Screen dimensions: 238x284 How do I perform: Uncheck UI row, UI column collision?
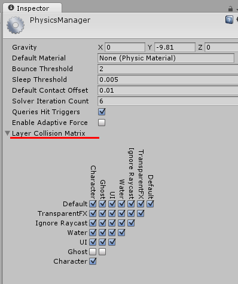coord(112,242)
